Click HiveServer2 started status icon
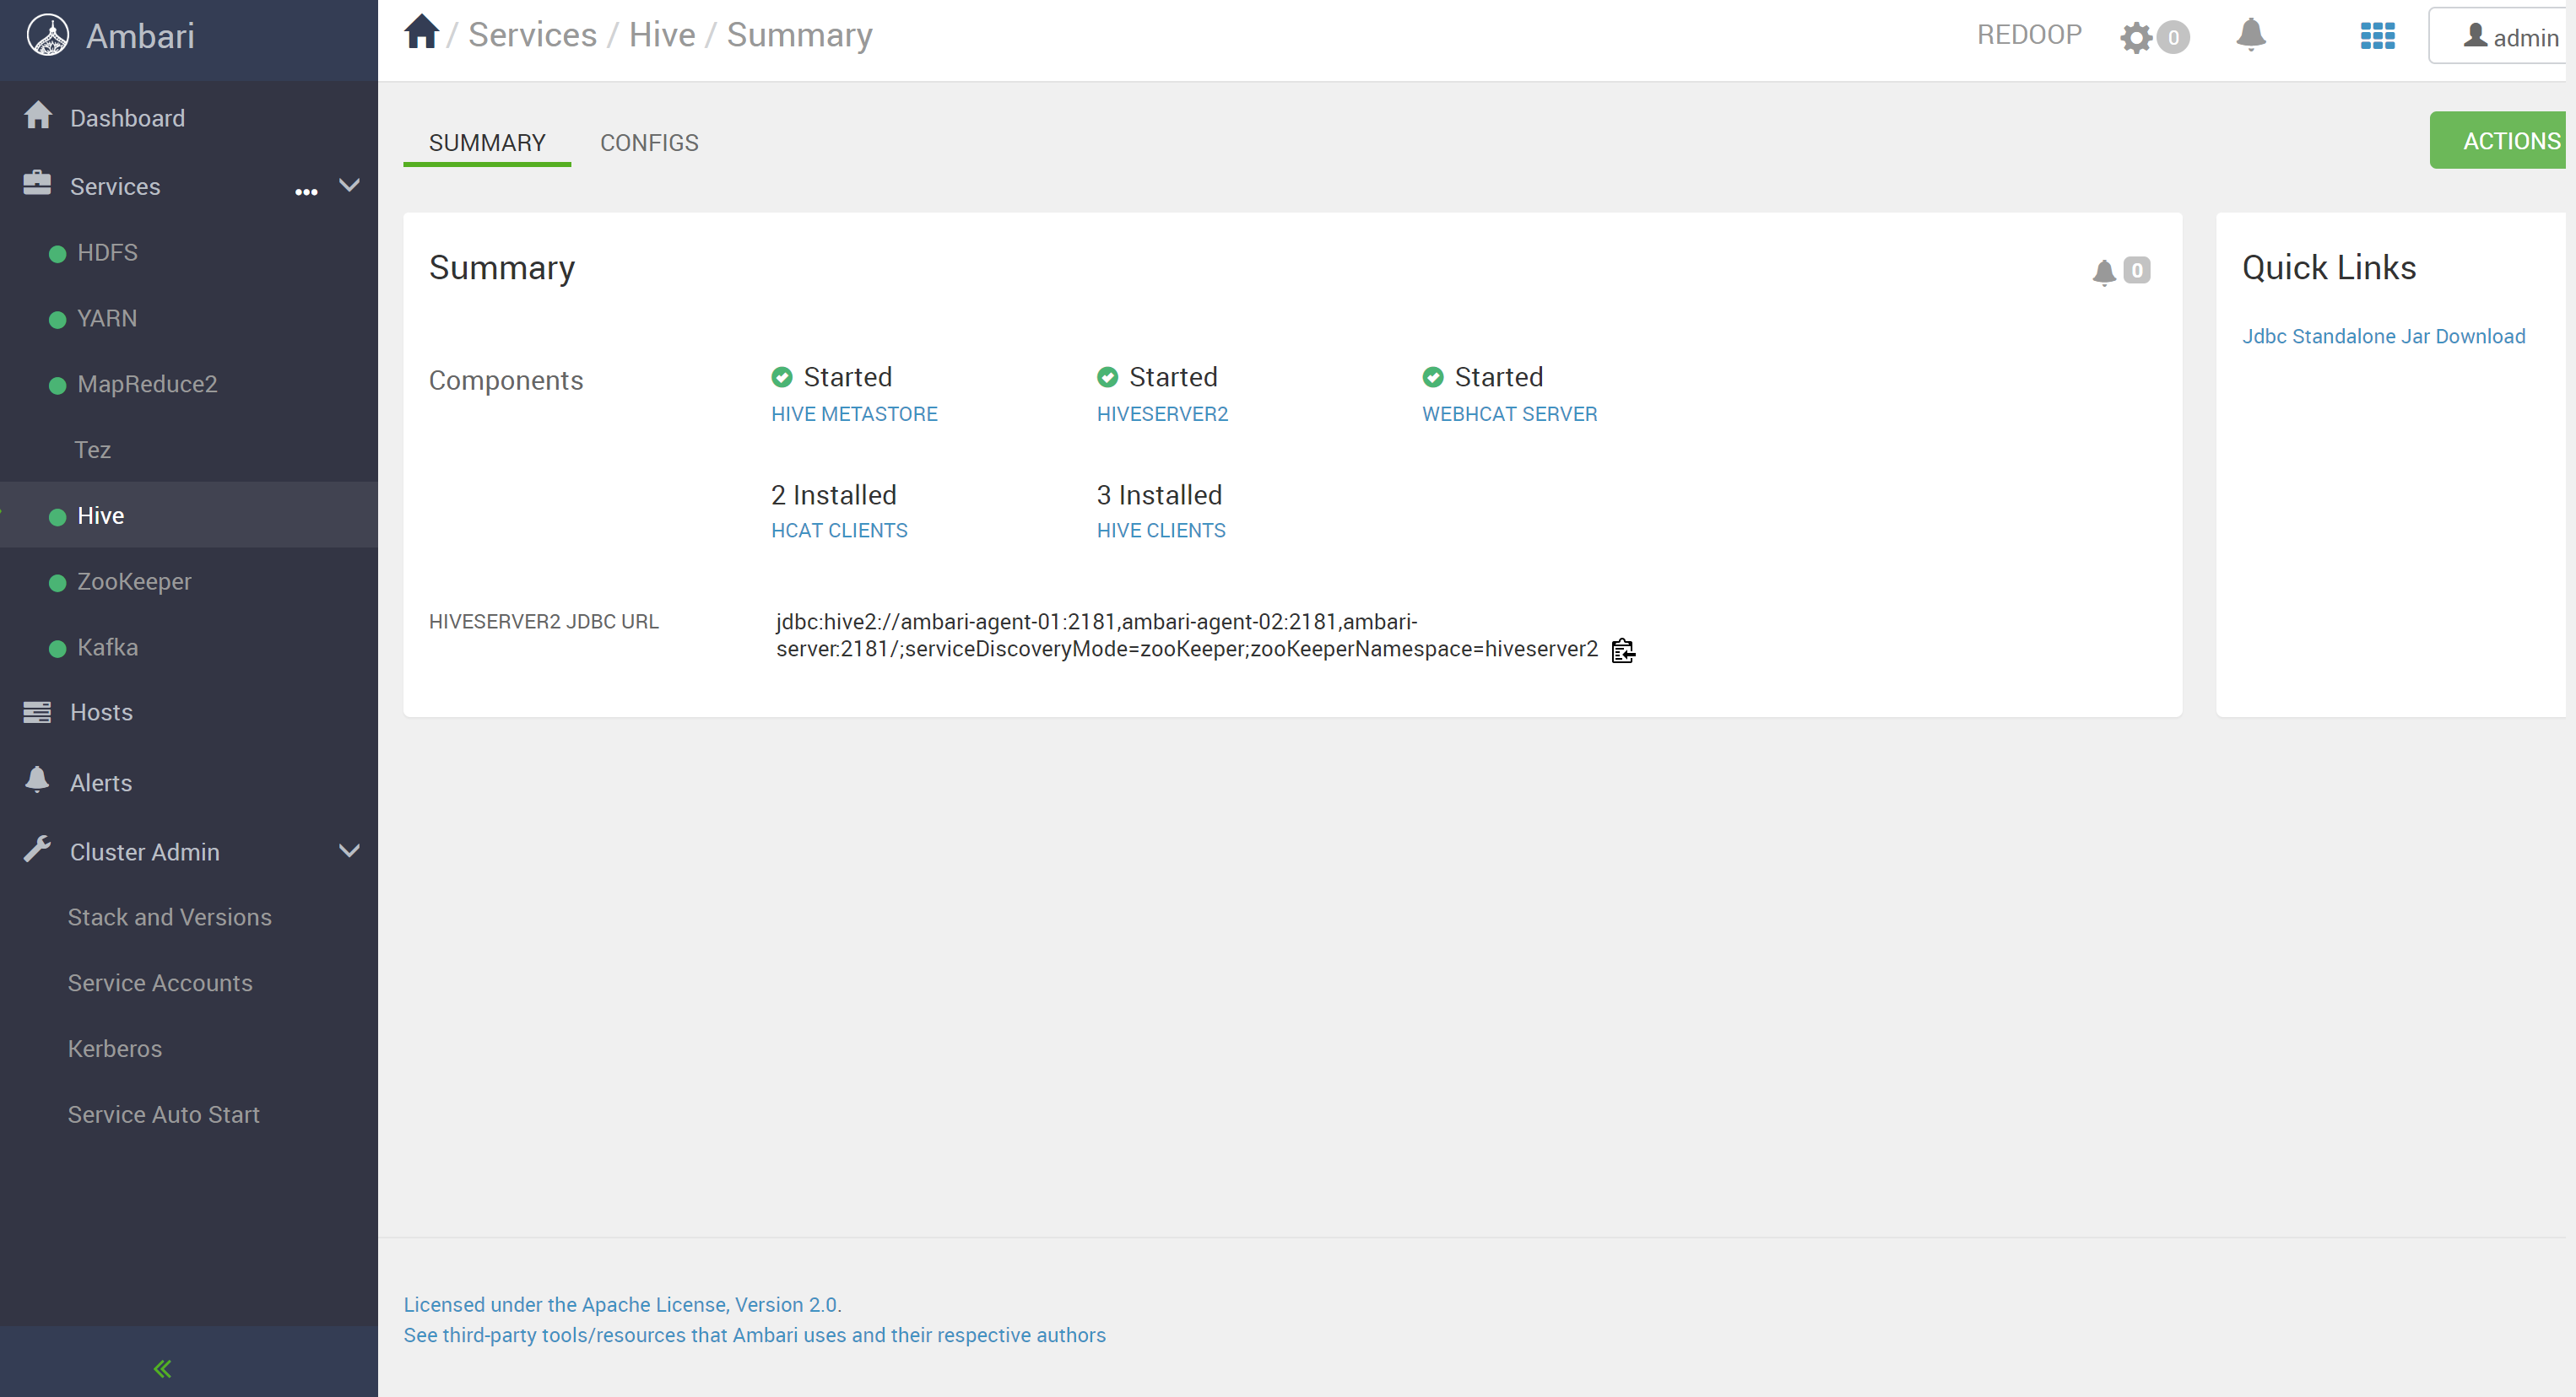 point(1107,377)
